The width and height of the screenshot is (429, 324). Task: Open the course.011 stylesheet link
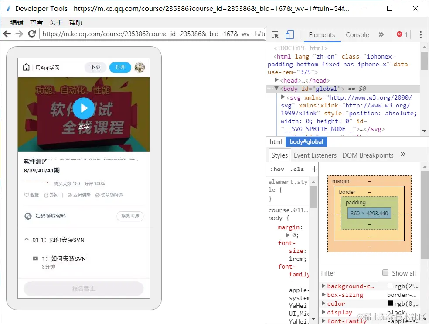(288, 210)
